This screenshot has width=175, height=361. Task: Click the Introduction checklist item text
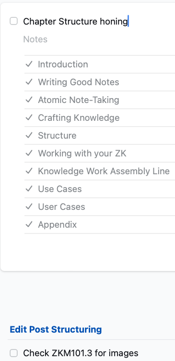click(63, 64)
